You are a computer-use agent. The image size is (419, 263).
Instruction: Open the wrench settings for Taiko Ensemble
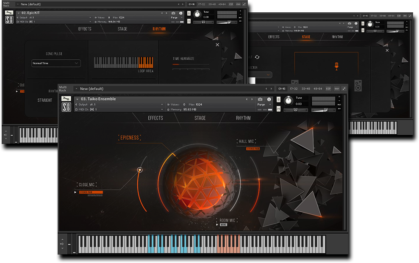[66, 99]
